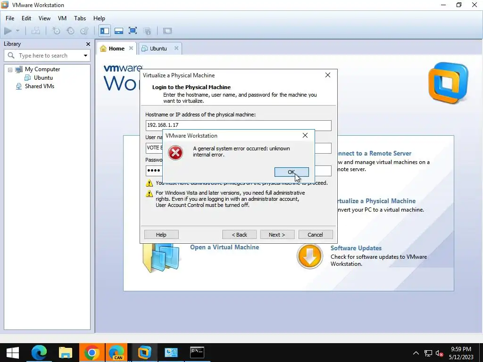Open the Help menu
Image resolution: width=483 pixels, height=362 pixels.
coord(99,18)
